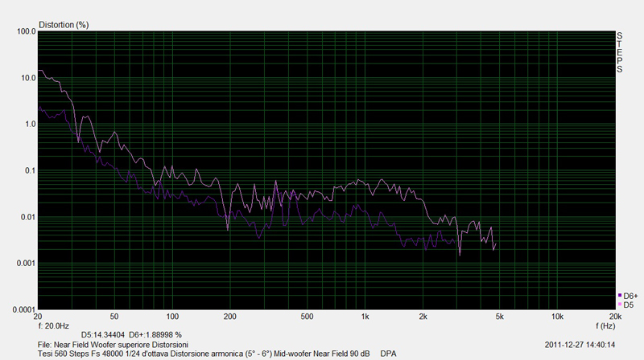
Task: Click the 0.1 y-axis tick label
Action: 31,170
